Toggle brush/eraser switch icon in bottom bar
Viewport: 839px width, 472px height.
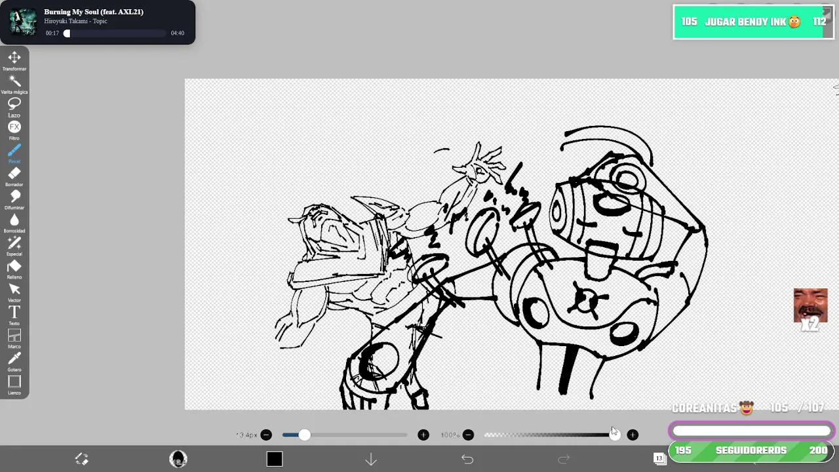click(x=81, y=459)
